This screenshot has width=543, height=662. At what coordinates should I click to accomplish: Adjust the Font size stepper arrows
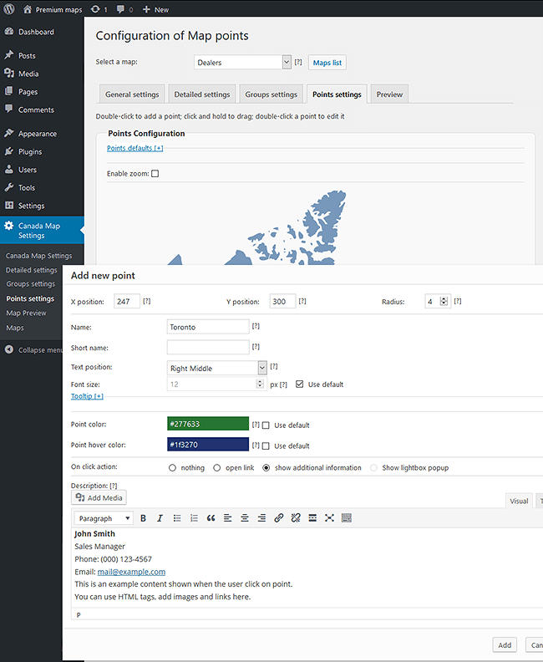260,384
